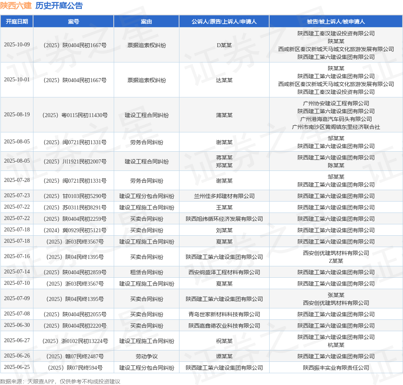The width and height of the screenshot is (403, 385).
Task: Click the 陕西六建 title text
Action: click(x=16, y=5)
